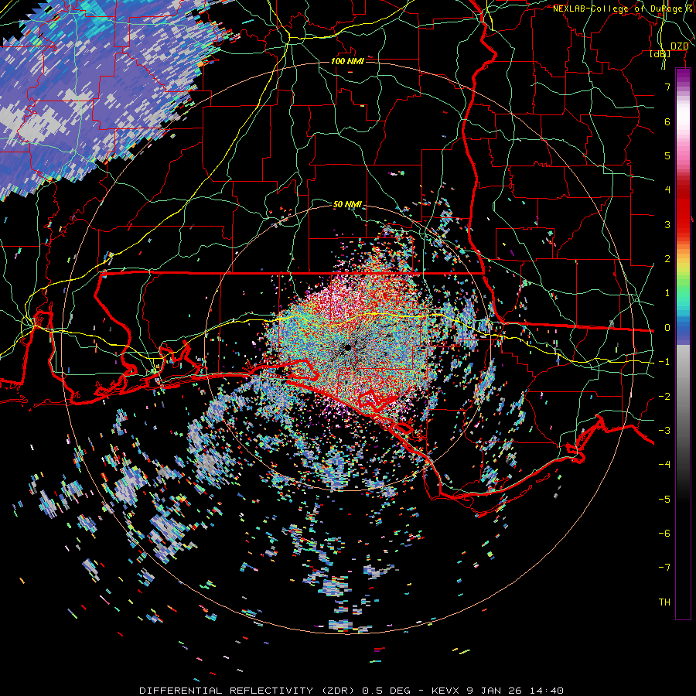Click the 14:40 timestamp in caption
This screenshot has width=696, height=696.
pos(545,691)
